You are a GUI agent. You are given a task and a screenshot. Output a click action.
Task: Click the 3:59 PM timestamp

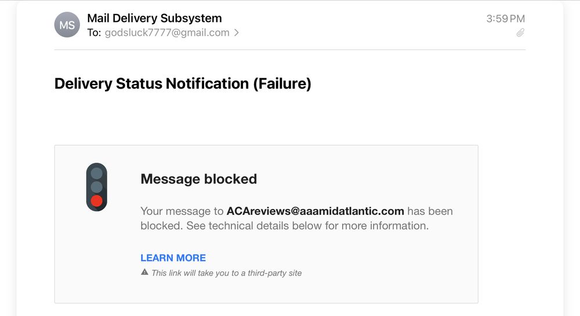tap(505, 19)
